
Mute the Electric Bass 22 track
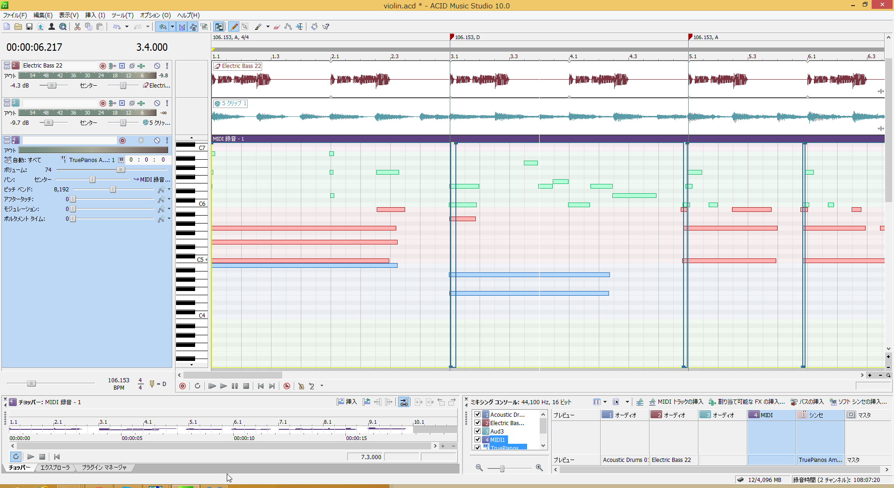tap(157, 66)
